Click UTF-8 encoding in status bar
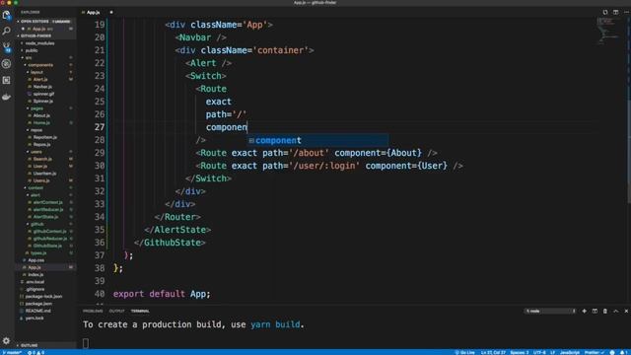Viewport: 631px width, 355px height. (x=539, y=353)
